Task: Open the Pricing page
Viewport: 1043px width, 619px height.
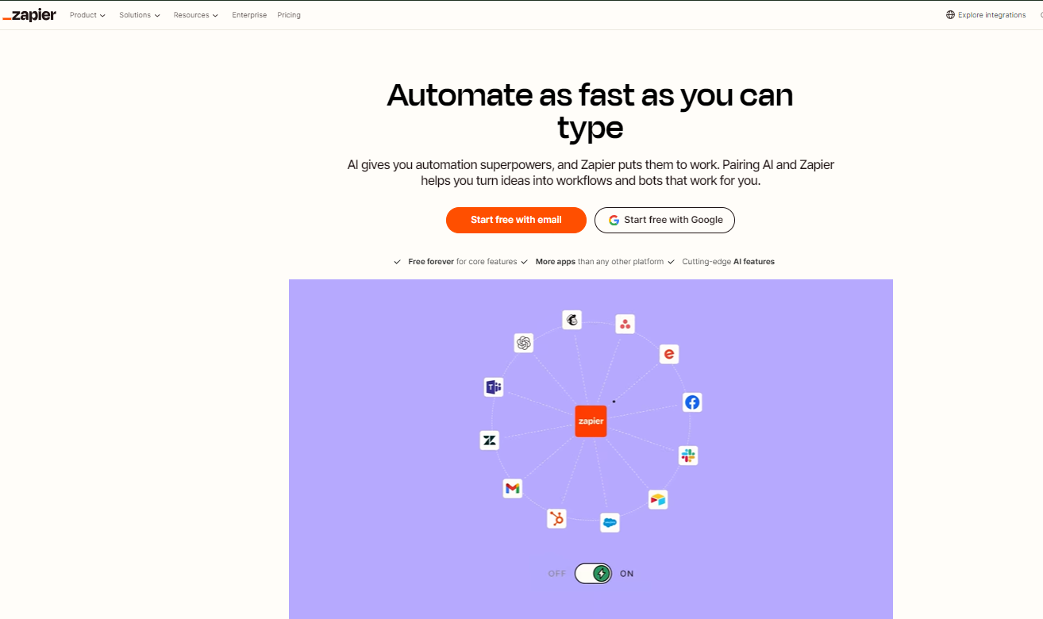Action: [x=289, y=15]
